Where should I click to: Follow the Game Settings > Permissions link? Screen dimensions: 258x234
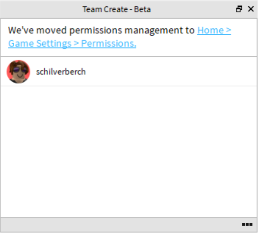(x=72, y=44)
